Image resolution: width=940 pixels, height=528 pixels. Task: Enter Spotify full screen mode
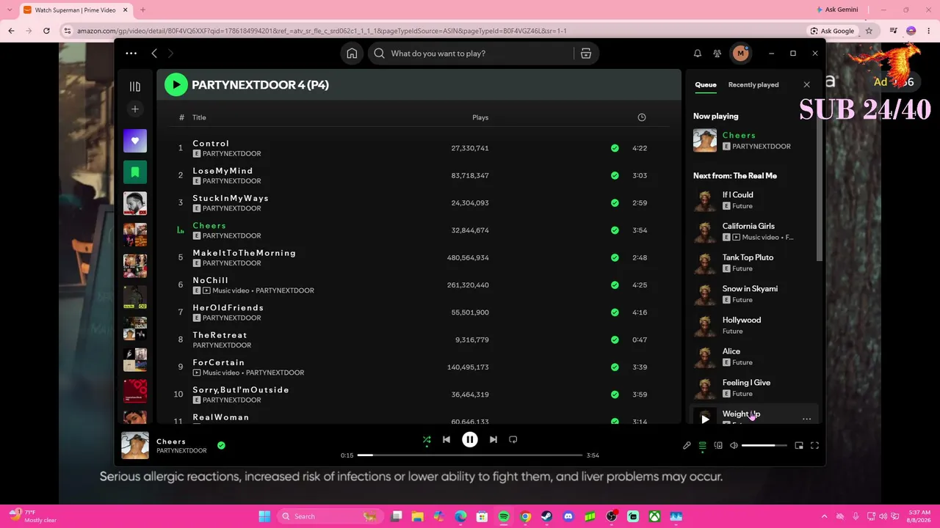point(814,445)
